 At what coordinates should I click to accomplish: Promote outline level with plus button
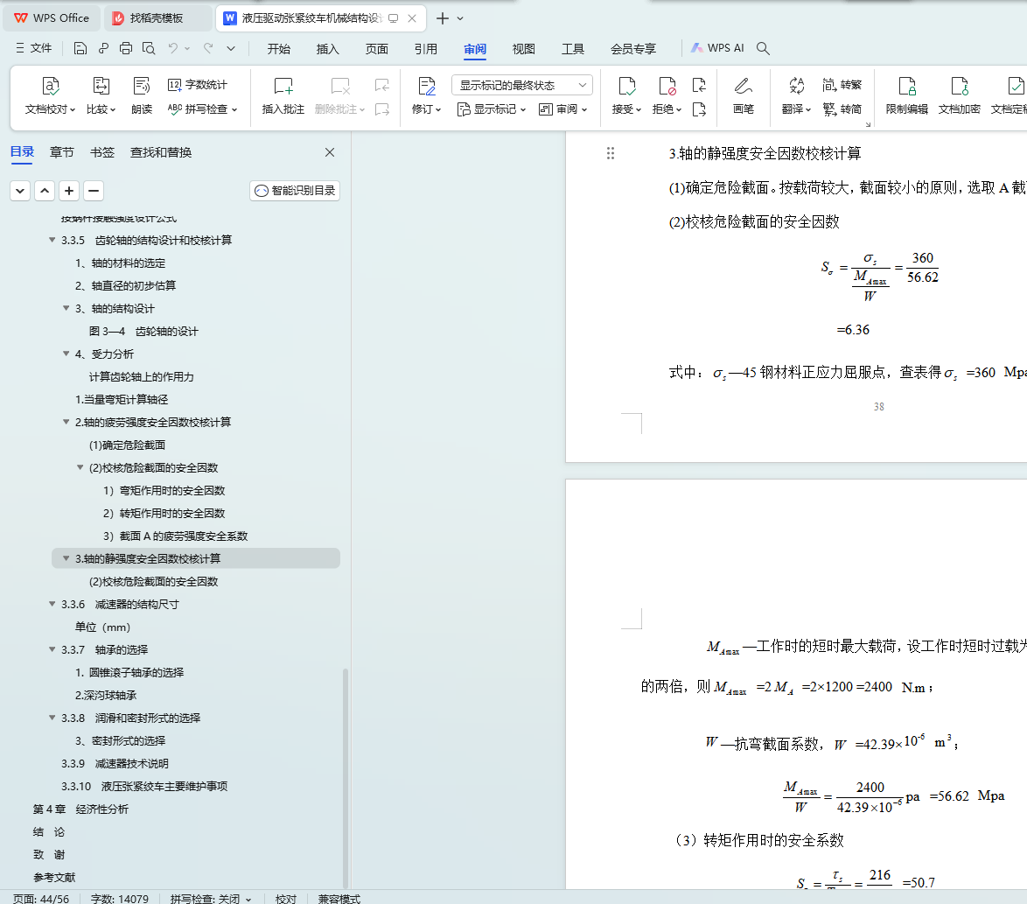[69, 191]
